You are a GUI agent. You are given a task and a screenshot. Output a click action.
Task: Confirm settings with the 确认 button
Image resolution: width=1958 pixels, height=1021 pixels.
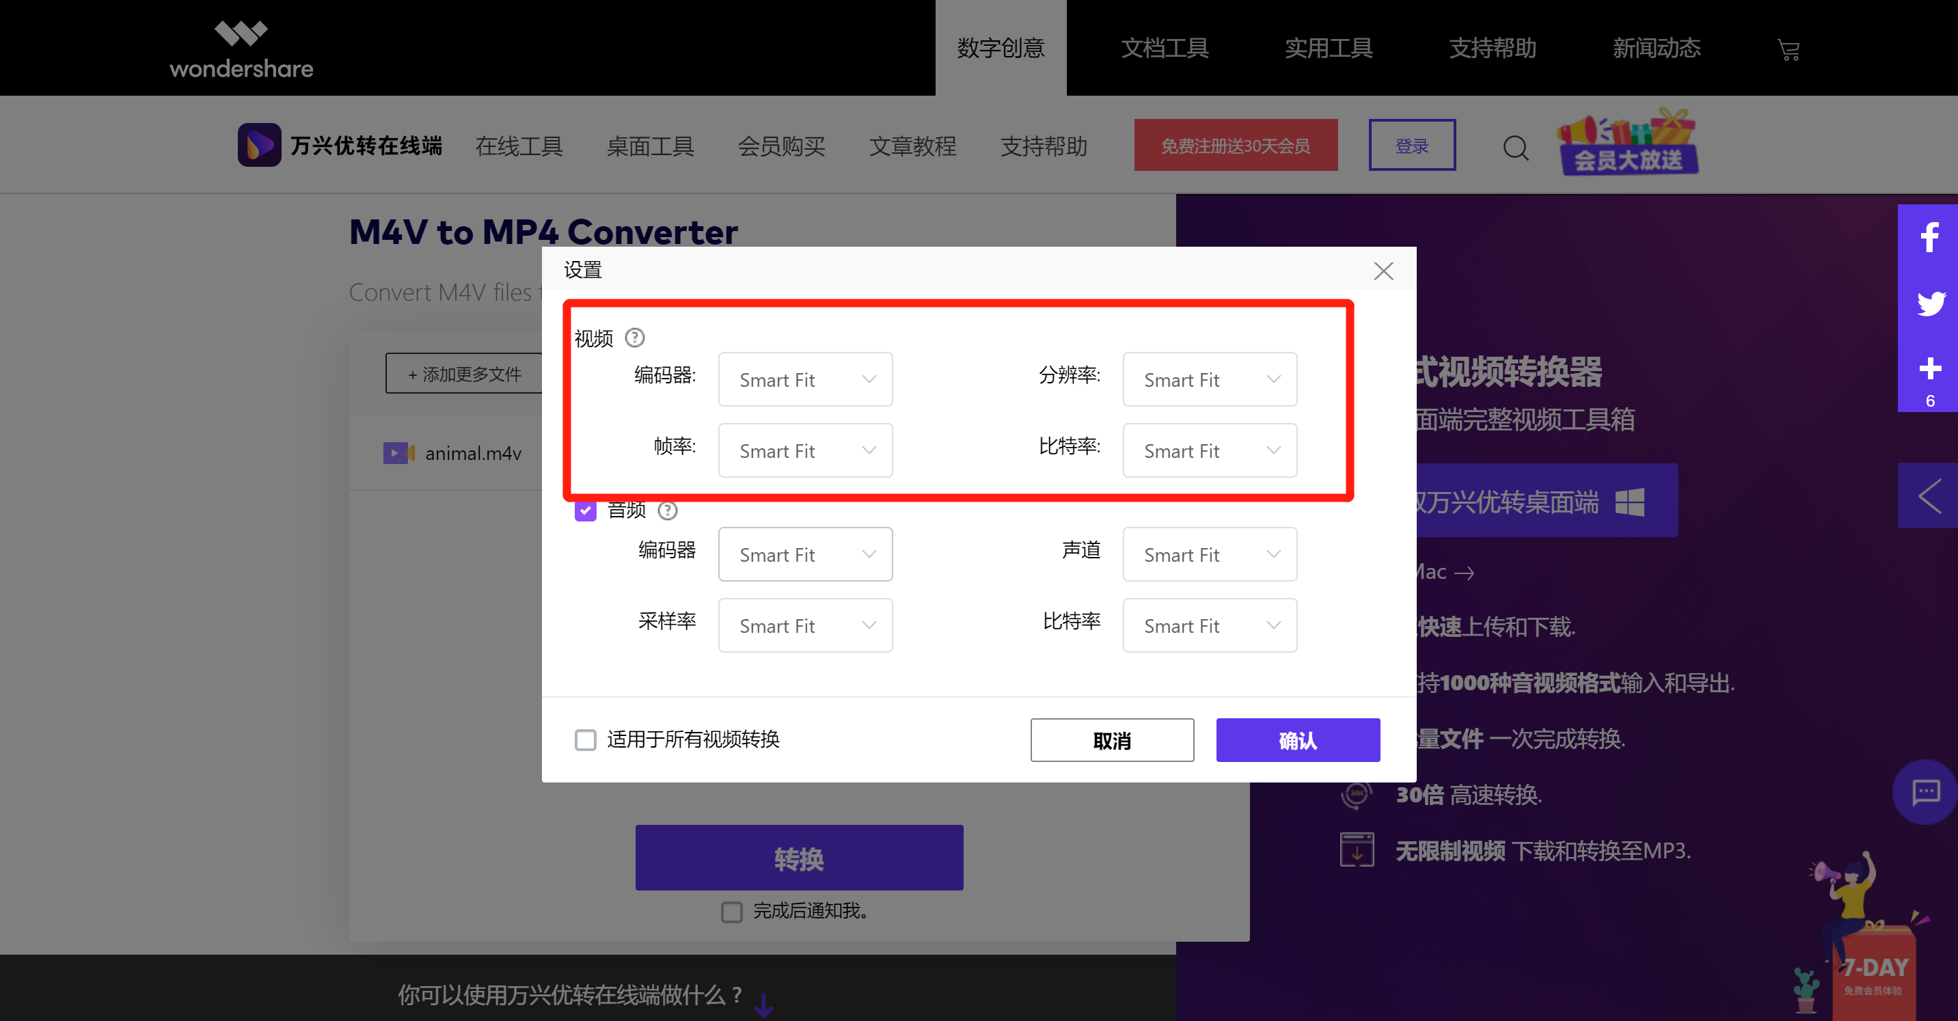pos(1298,739)
